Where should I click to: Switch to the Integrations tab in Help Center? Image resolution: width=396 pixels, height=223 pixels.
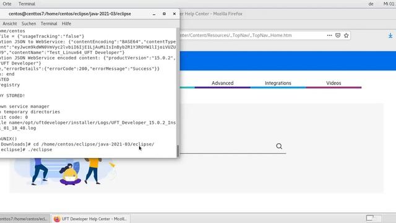point(278,83)
